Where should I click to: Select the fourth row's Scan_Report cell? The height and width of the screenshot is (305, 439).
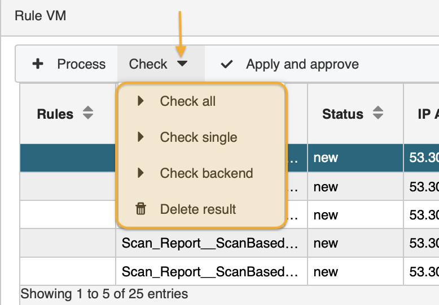pyautogui.click(x=210, y=243)
